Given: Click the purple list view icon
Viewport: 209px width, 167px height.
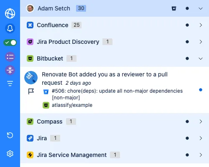Looking at the screenshot, I should pos(10,57).
